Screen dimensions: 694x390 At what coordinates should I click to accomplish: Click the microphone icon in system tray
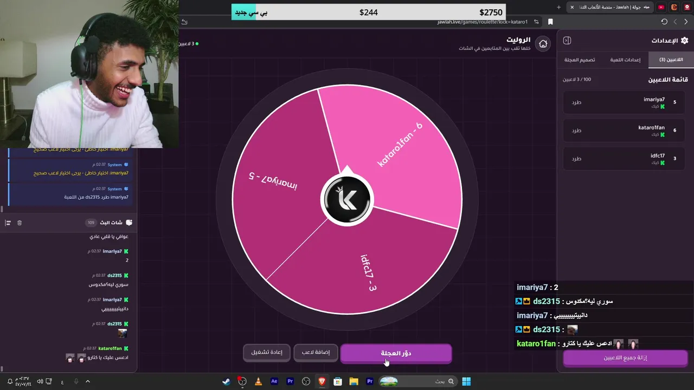tap(75, 381)
